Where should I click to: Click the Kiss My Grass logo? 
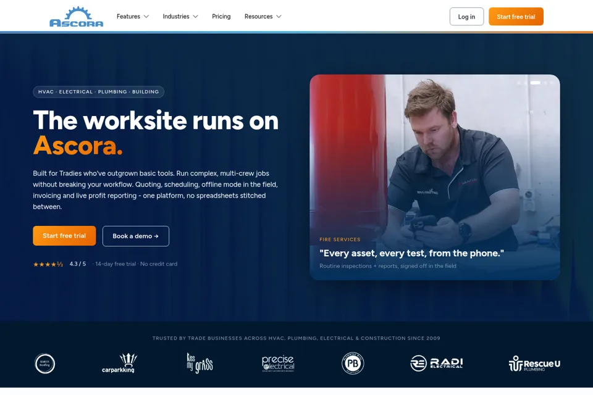pos(200,364)
